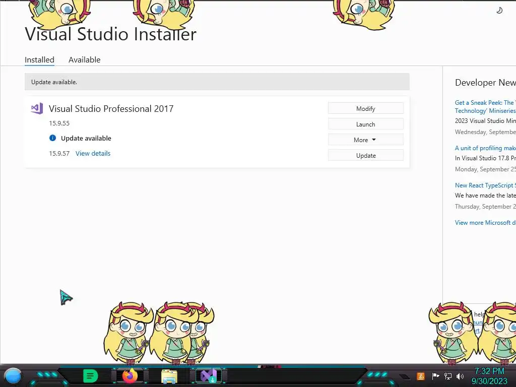Click the Developer News heading
The height and width of the screenshot is (387, 516).
click(x=485, y=83)
